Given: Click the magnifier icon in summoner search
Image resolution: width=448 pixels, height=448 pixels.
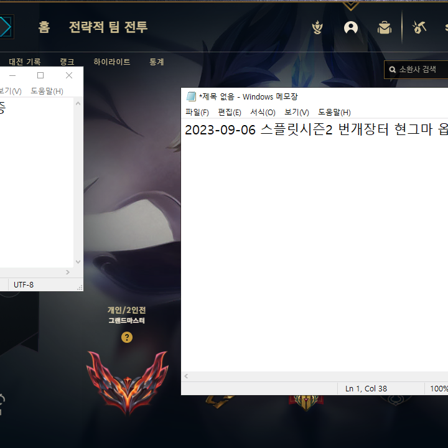Looking at the screenshot, I should coord(393,70).
